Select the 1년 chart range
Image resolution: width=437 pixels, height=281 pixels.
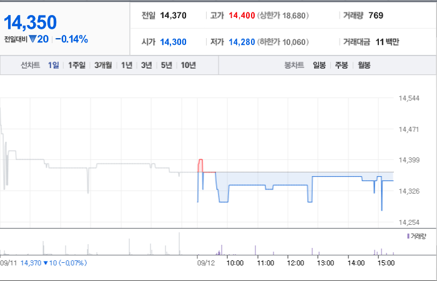pos(127,66)
